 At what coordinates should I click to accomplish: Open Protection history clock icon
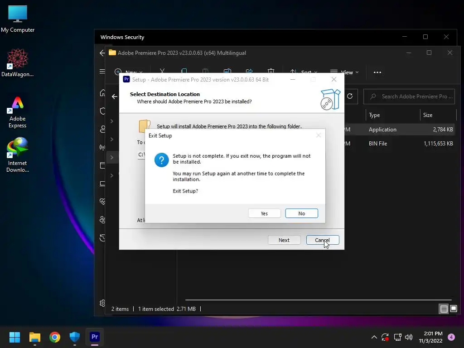click(x=102, y=238)
